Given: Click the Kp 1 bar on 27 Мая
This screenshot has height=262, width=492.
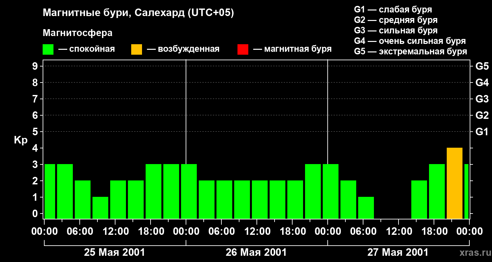Looking at the screenshot, I should click(366, 208).
